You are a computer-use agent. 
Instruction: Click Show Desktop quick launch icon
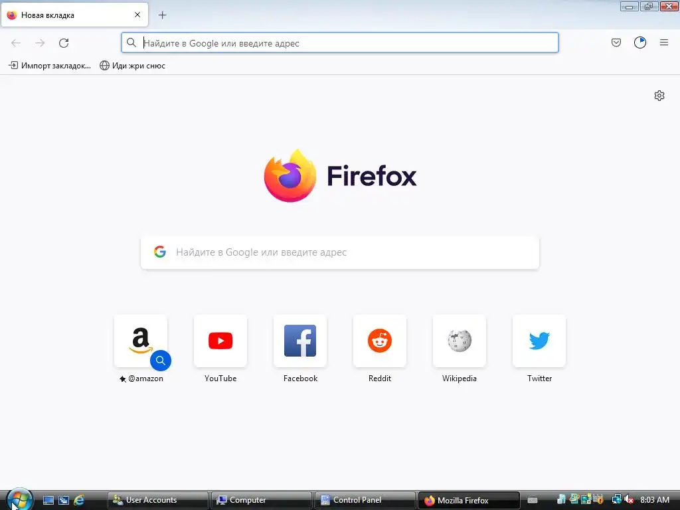48,500
